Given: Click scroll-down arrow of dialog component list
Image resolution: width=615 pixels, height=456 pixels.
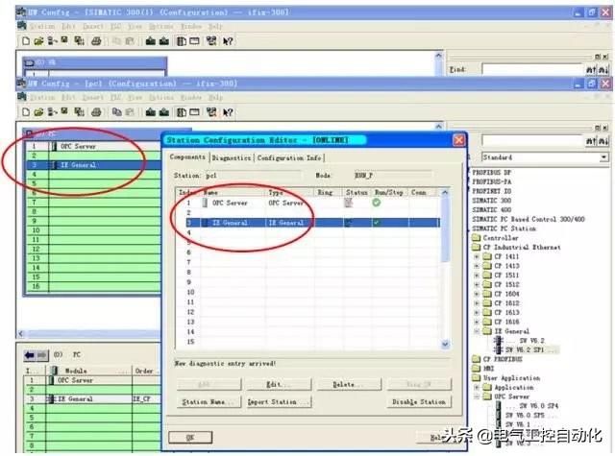Looking at the screenshot, I should click(445, 344).
